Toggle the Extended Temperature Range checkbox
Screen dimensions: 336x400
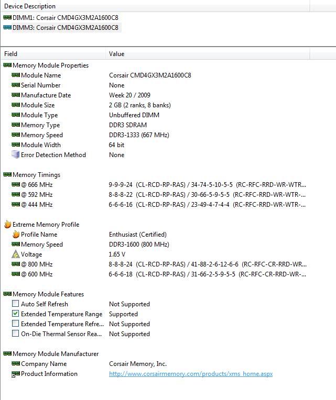[16, 314]
